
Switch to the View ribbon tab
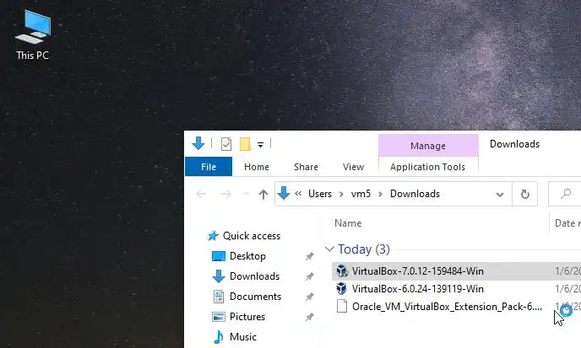pyautogui.click(x=353, y=167)
